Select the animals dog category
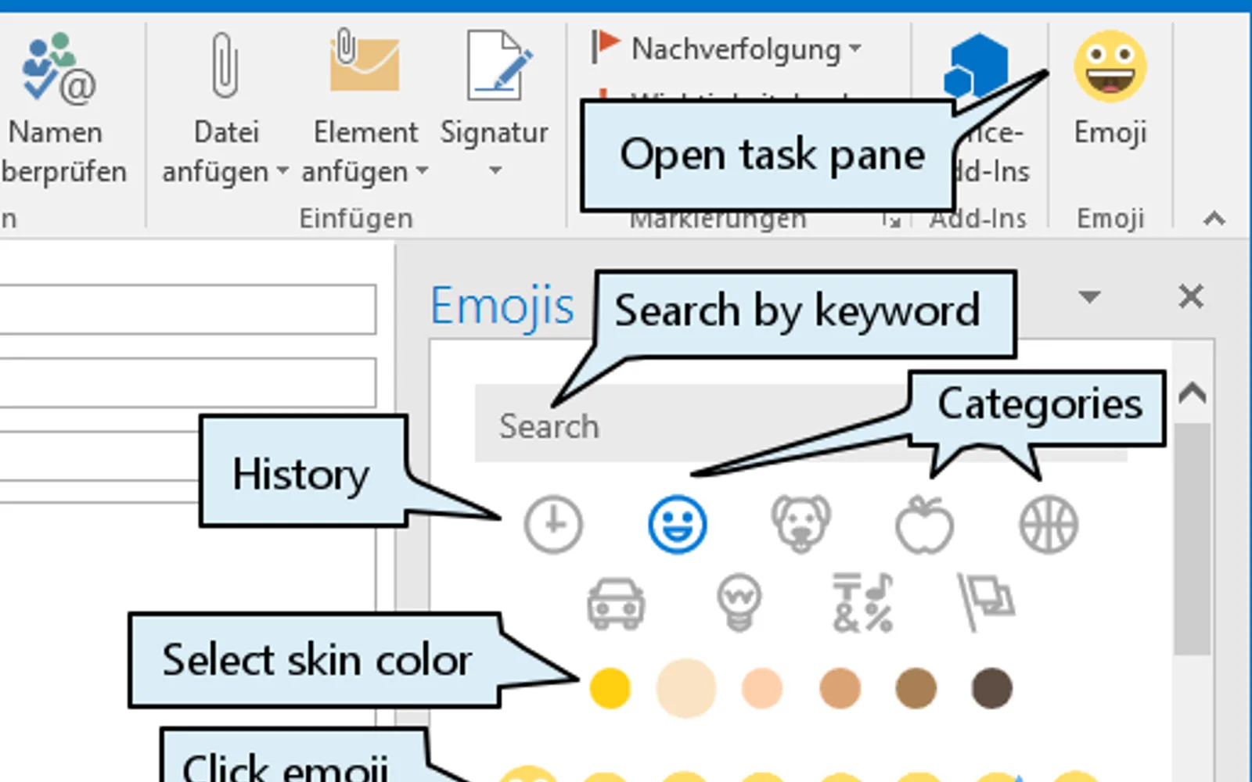Image resolution: width=1252 pixels, height=782 pixels. pos(800,523)
